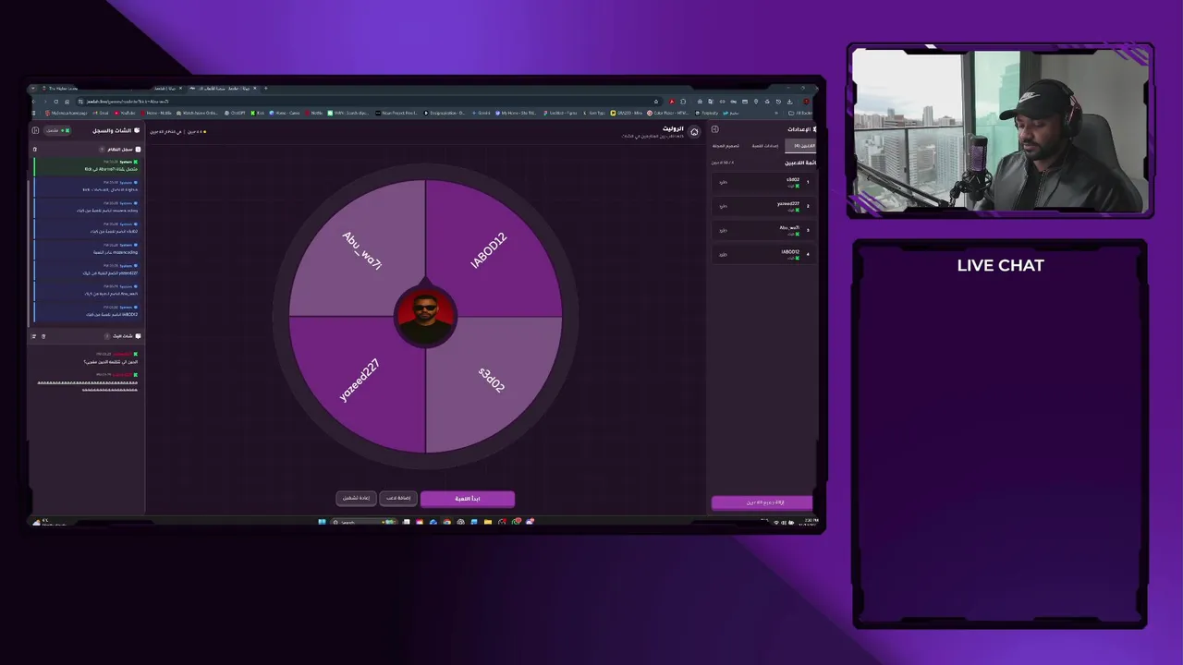Start the game with the purple button
Viewport: 1183px width, 665px height.
click(x=468, y=499)
